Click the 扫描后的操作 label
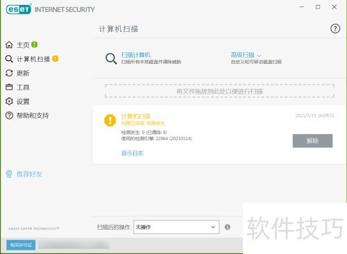Screen dimensions: 347x254 point(113,227)
